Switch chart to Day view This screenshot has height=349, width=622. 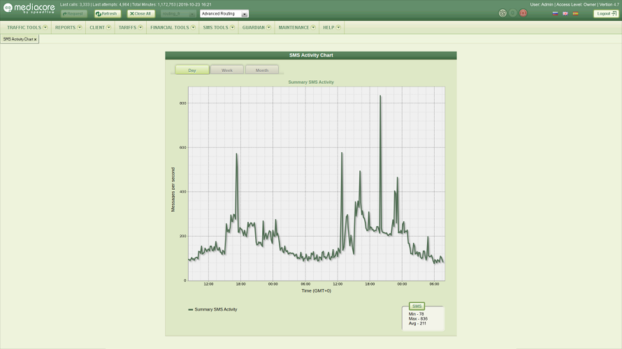[191, 70]
